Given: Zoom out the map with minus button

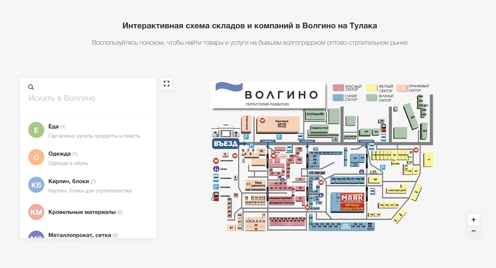Looking at the screenshot, I should 474,231.
